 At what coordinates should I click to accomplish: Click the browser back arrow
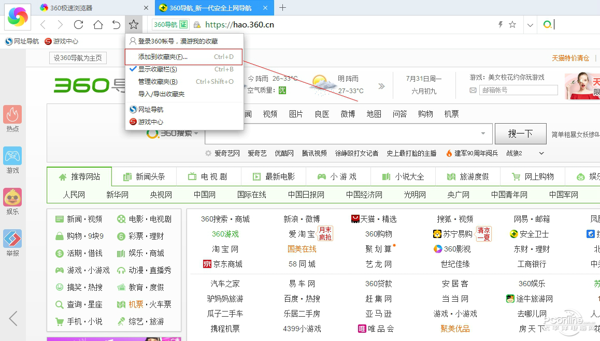pos(43,25)
